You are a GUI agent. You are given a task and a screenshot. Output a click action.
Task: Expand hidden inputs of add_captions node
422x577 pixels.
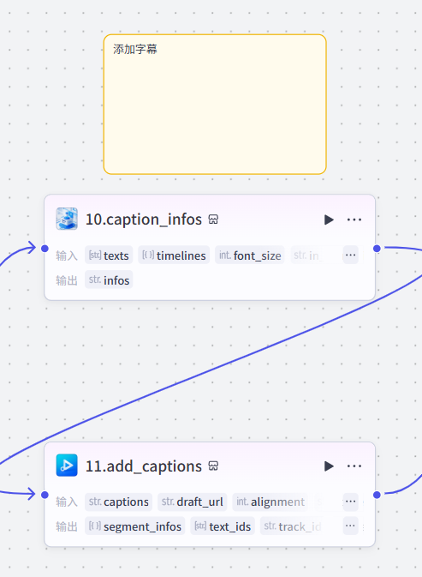click(350, 502)
